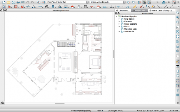Click the Zoom In magnifier icon

coord(178,17)
